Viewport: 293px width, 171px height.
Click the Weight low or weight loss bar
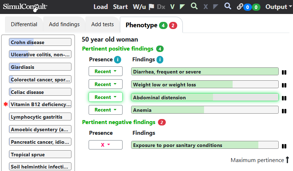tap(205, 85)
